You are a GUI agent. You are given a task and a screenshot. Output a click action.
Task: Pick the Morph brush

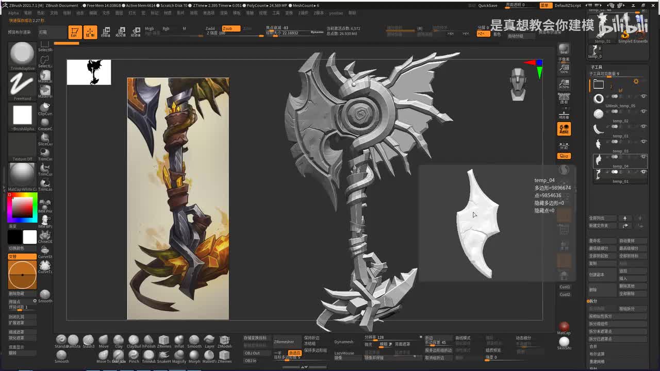(194, 356)
